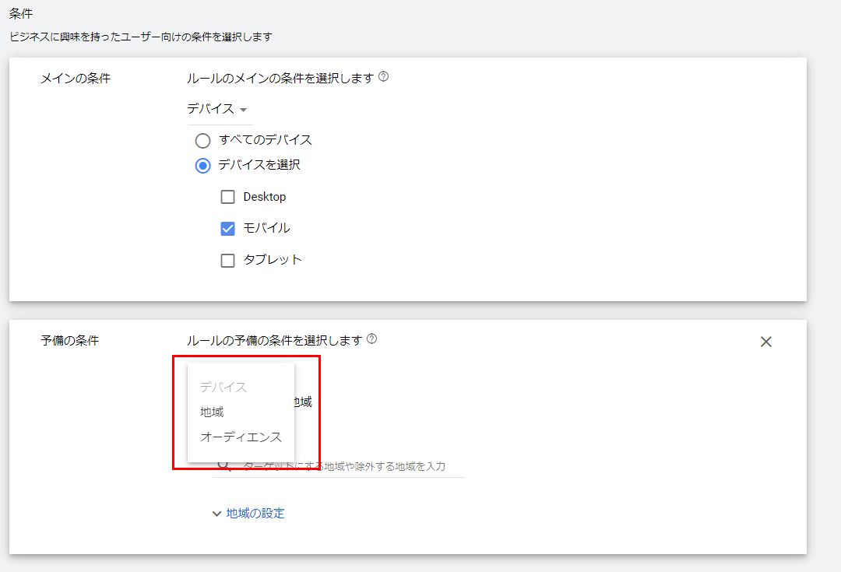This screenshot has height=572, width=841.
Task: Click the magnifier icon in the region search field
Action: click(223, 465)
